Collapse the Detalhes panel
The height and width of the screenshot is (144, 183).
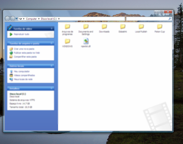click(x=51, y=88)
